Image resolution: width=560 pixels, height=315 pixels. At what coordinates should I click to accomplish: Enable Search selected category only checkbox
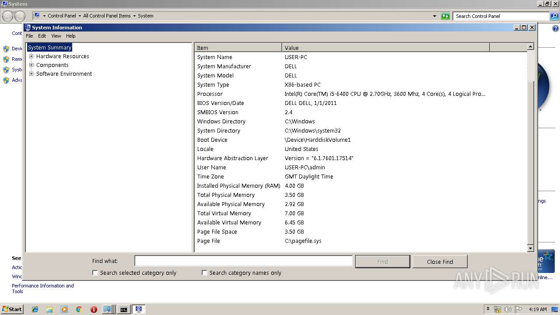95,273
